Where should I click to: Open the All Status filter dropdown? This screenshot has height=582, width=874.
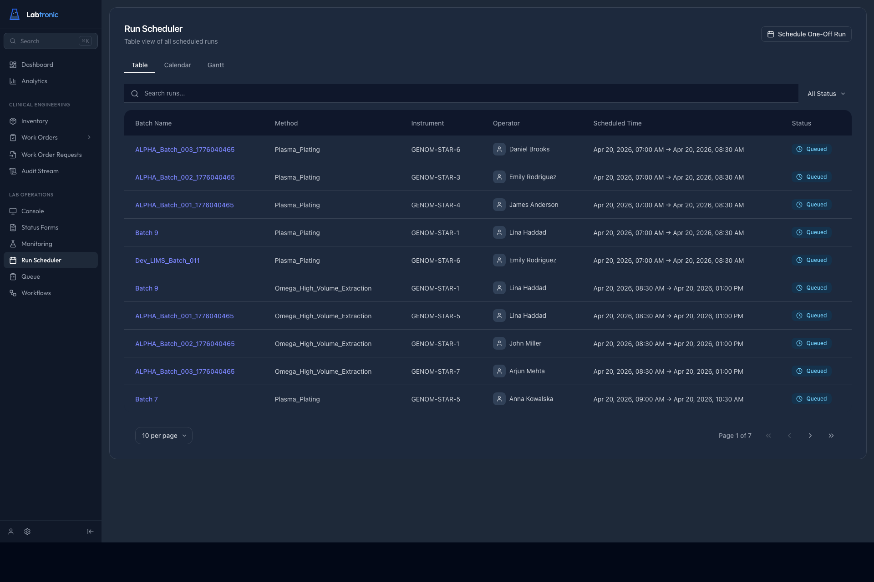(x=826, y=94)
